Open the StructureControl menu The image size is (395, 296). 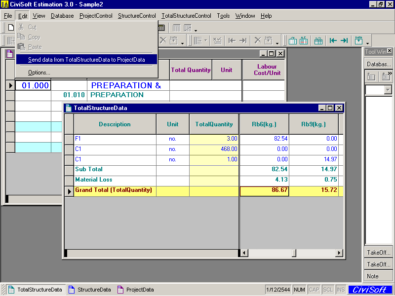pyautogui.click(x=137, y=16)
